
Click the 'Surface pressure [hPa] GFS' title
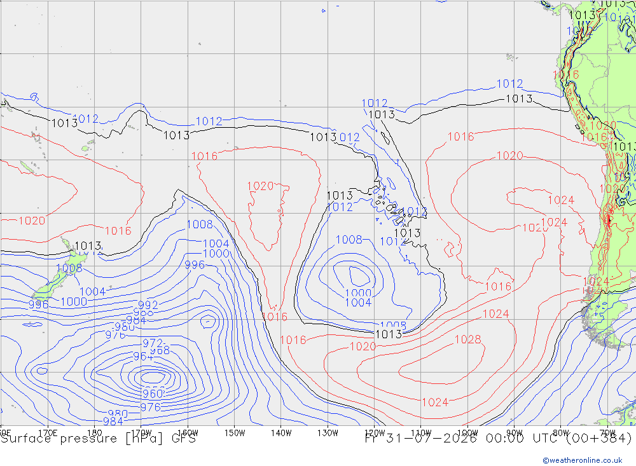point(98,439)
